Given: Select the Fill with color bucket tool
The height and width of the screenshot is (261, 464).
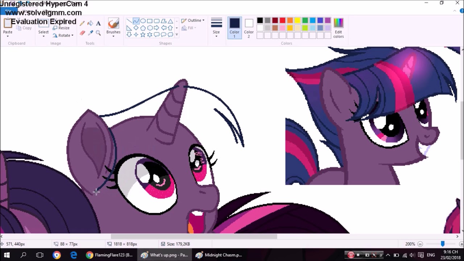Looking at the screenshot, I should 90,23.
